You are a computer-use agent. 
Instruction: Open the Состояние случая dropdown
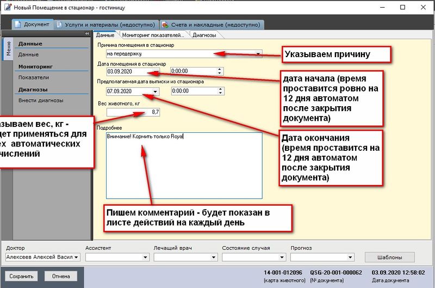coord(282,257)
